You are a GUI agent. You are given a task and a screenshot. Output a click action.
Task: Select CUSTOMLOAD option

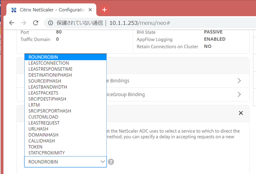click(x=65, y=117)
